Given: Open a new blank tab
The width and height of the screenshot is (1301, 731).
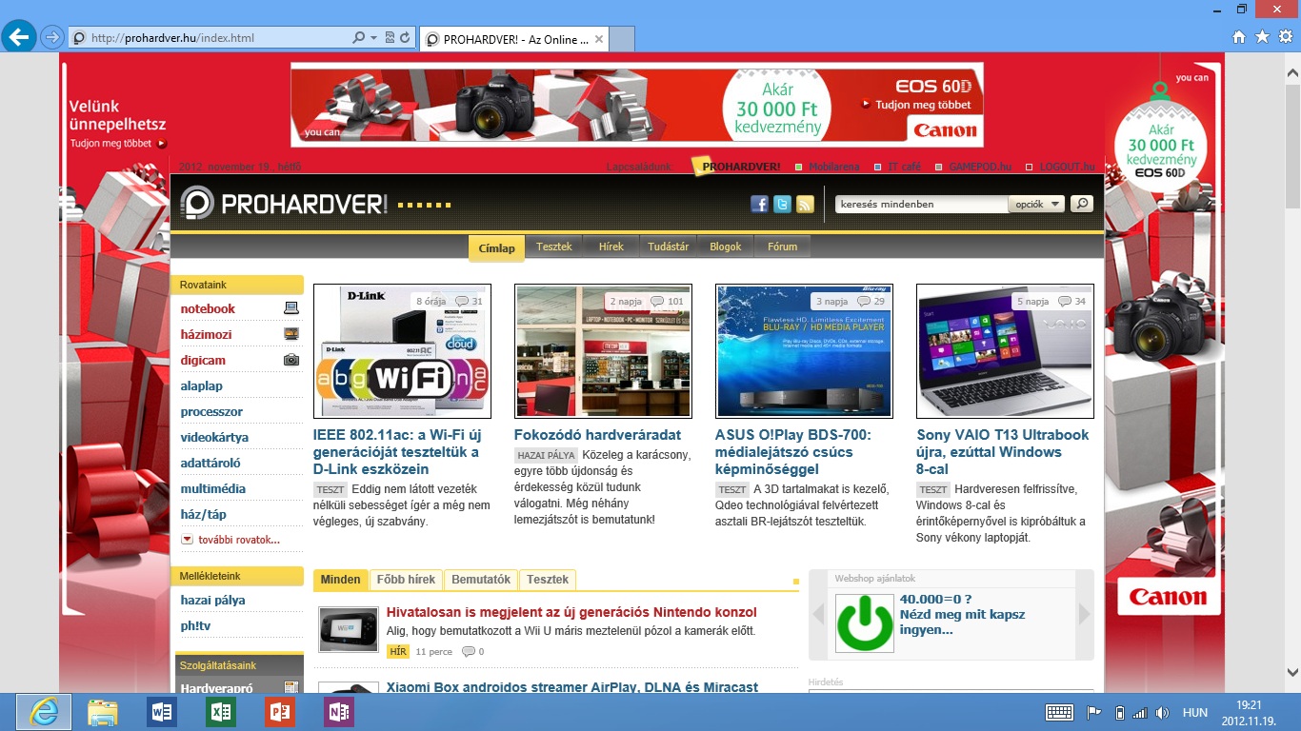Looking at the screenshot, I should click(x=622, y=40).
